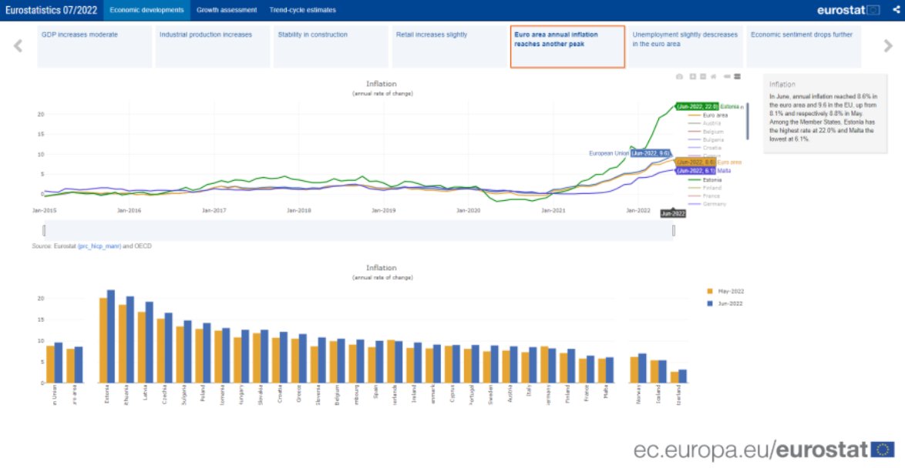Click the Latvia Jun-2022 blue bar

(149, 343)
